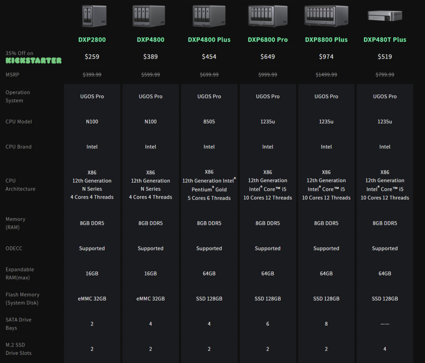
Task: Select the "5 Cores 6 Threads" text
Action: point(209,198)
